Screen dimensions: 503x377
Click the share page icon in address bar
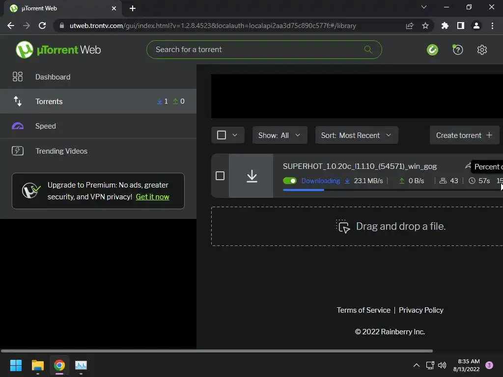tap(410, 26)
